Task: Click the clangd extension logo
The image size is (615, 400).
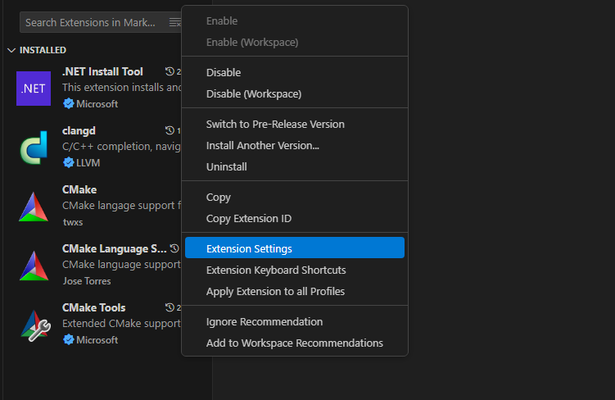Action: [34, 148]
